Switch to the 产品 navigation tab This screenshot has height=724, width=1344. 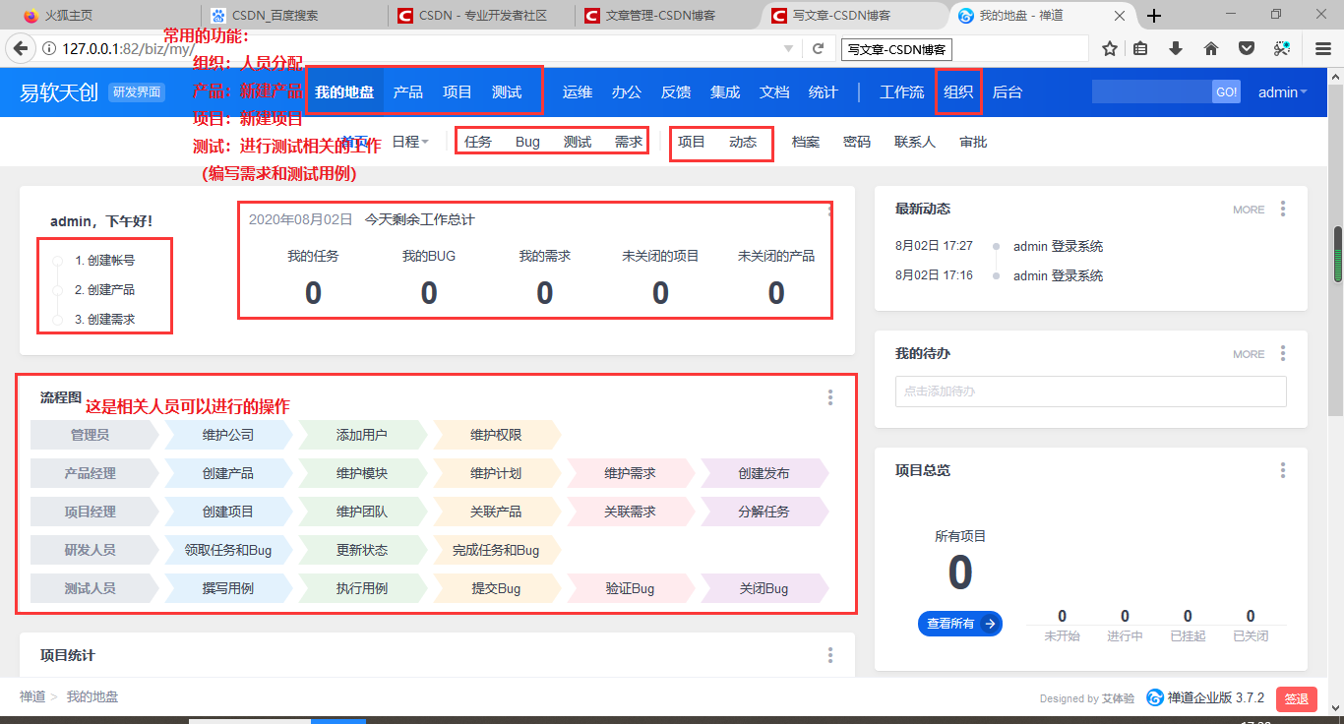(x=407, y=91)
